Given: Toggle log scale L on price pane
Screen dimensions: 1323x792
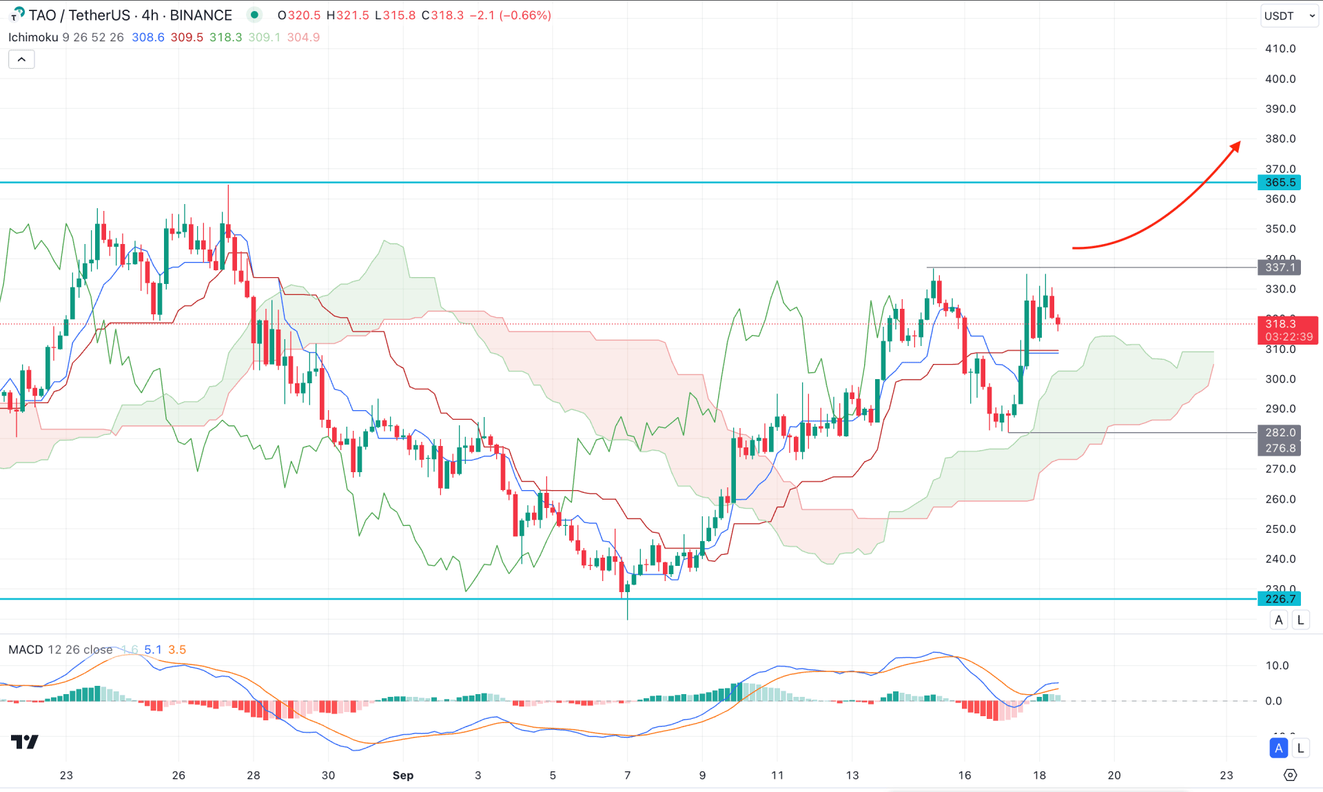Looking at the screenshot, I should point(1300,620).
